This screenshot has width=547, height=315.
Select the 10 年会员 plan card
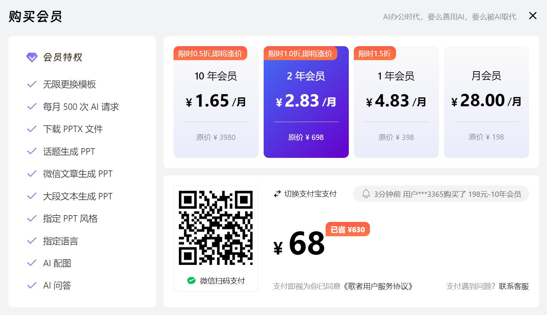tap(216, 102)
